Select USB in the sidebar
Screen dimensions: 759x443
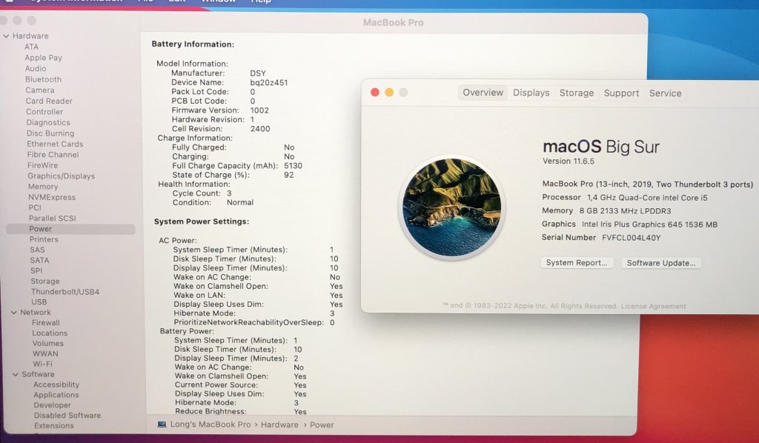tap(39, 302)
